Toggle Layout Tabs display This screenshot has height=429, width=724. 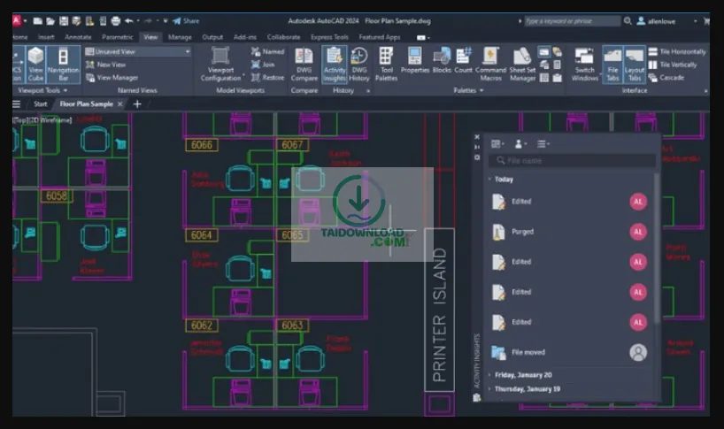[x=635, y=64]
